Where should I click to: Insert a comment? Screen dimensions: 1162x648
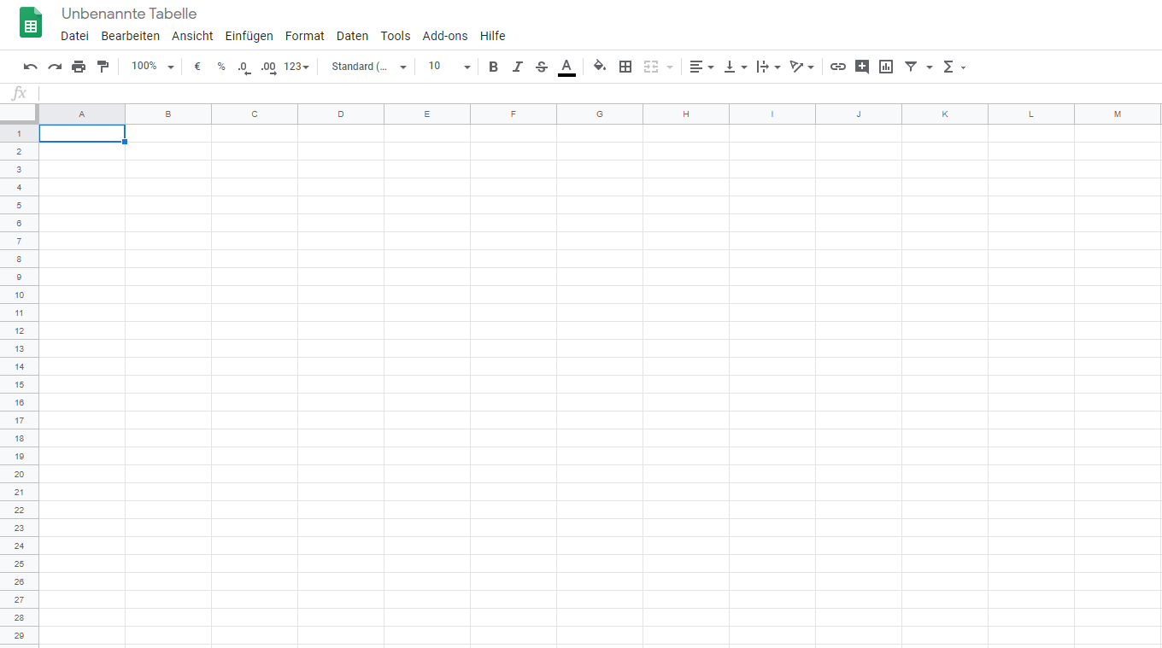click(862, 67)
